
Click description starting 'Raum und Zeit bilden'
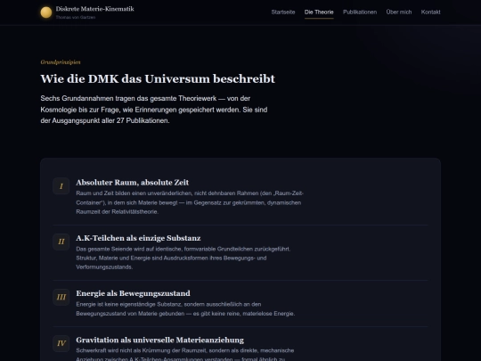pos(190,202)
